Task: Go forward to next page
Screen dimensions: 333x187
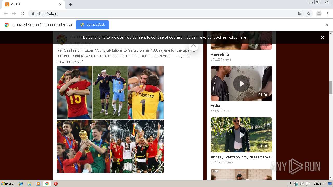Action: click(14, 14)
